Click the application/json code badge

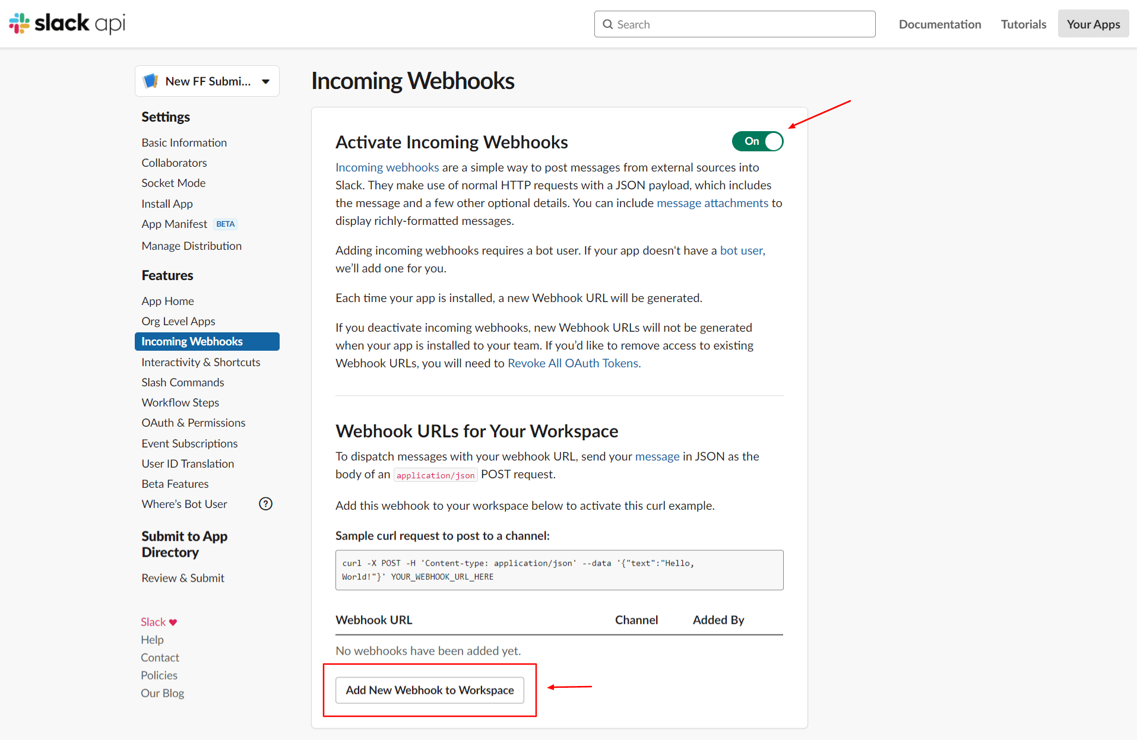435,475
